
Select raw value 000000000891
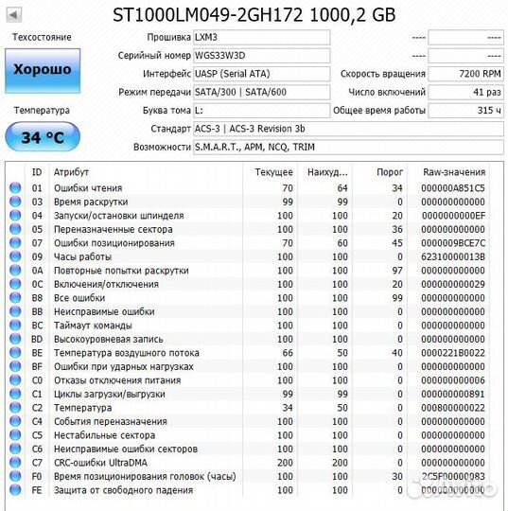tap(453, 394)
